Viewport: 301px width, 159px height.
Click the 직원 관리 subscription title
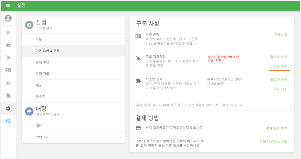point(152,35)
